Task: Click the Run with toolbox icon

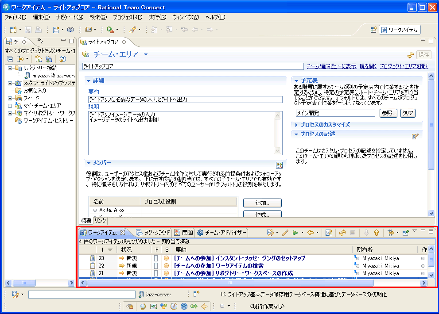Action: point(110,30)
